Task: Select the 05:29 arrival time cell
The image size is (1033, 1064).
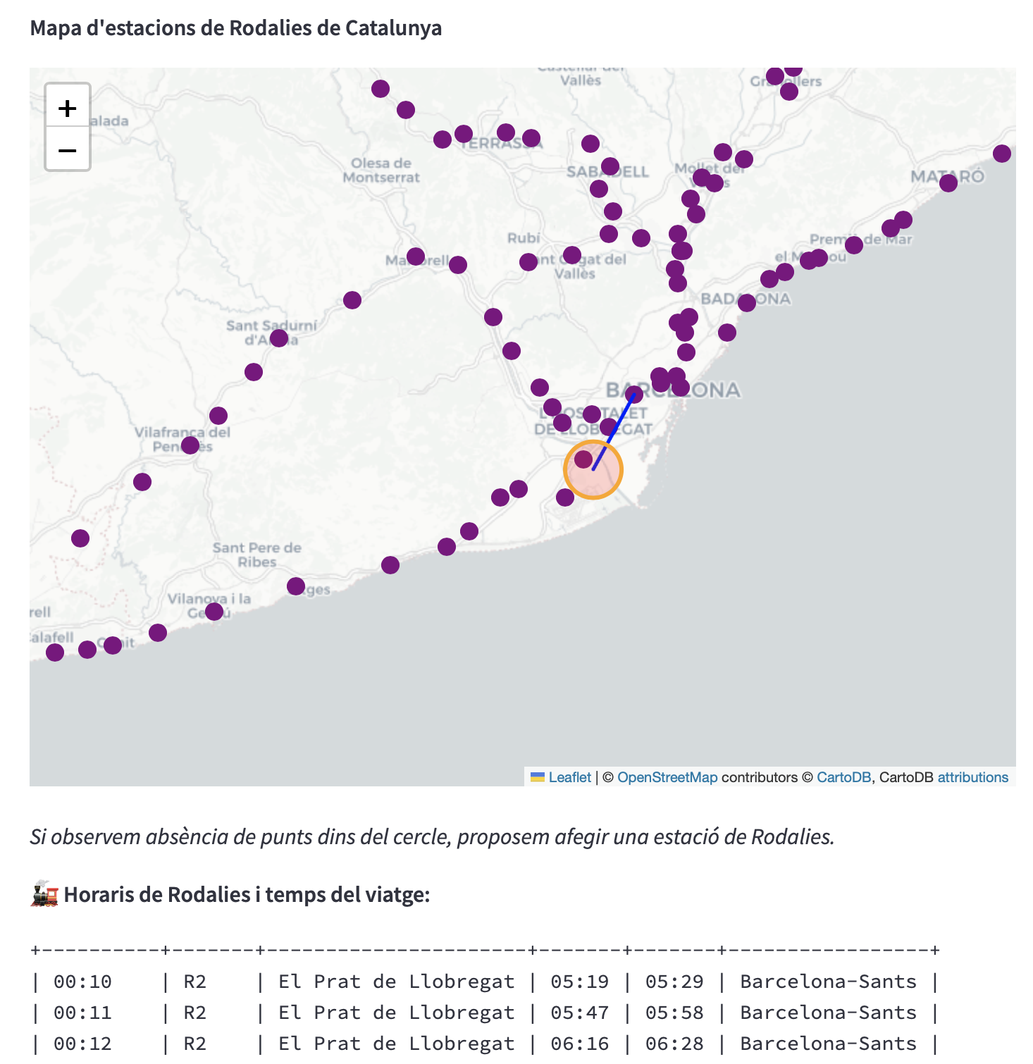Action: (674, 982)
